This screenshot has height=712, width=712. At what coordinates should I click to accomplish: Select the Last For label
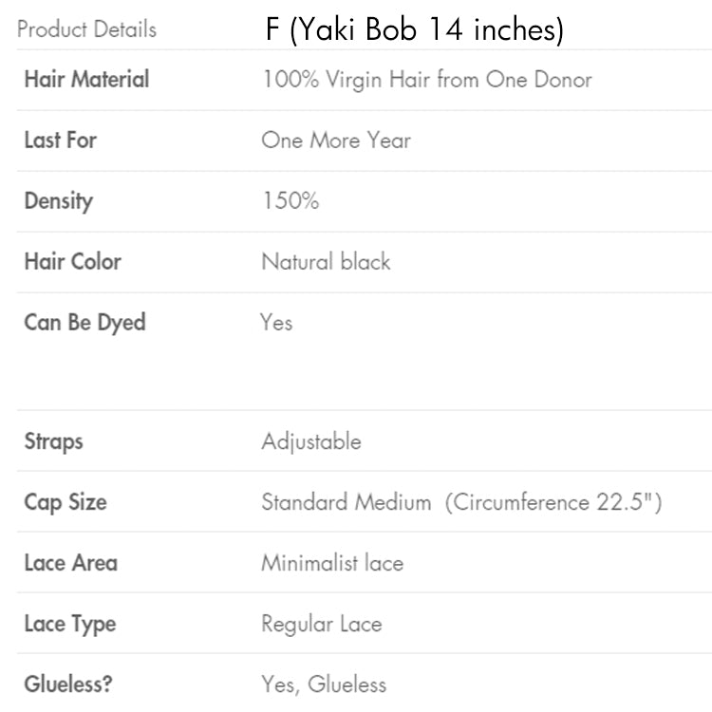pyautogui.click(x=60, y=141)
